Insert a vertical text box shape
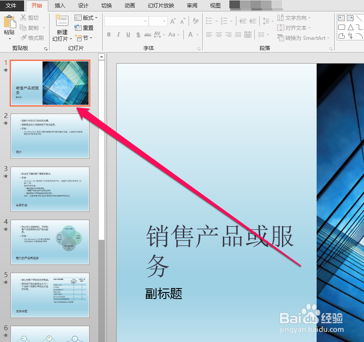Viewport: 364px width, 342px height. 350,18
